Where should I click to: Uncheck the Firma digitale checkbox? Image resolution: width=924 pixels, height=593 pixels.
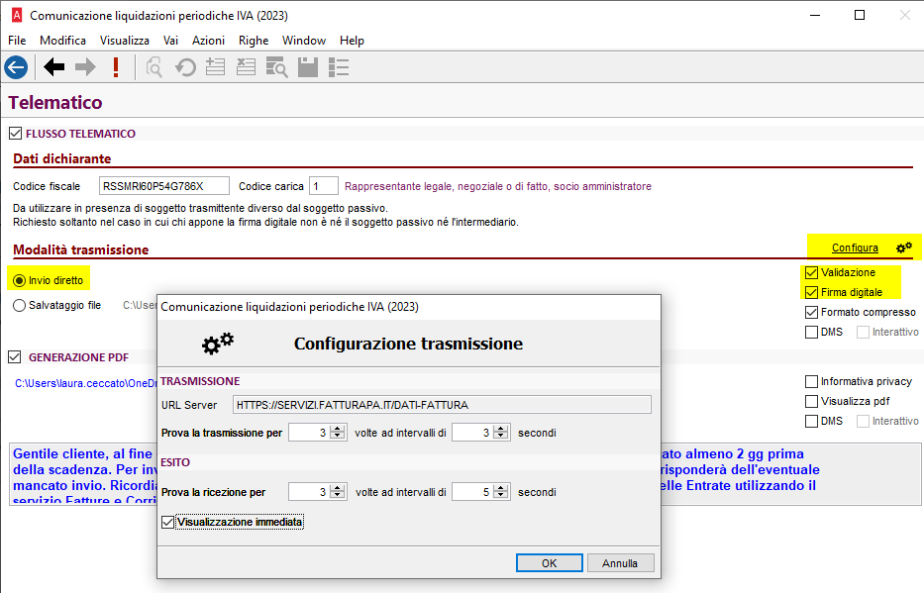coord(811,292)
